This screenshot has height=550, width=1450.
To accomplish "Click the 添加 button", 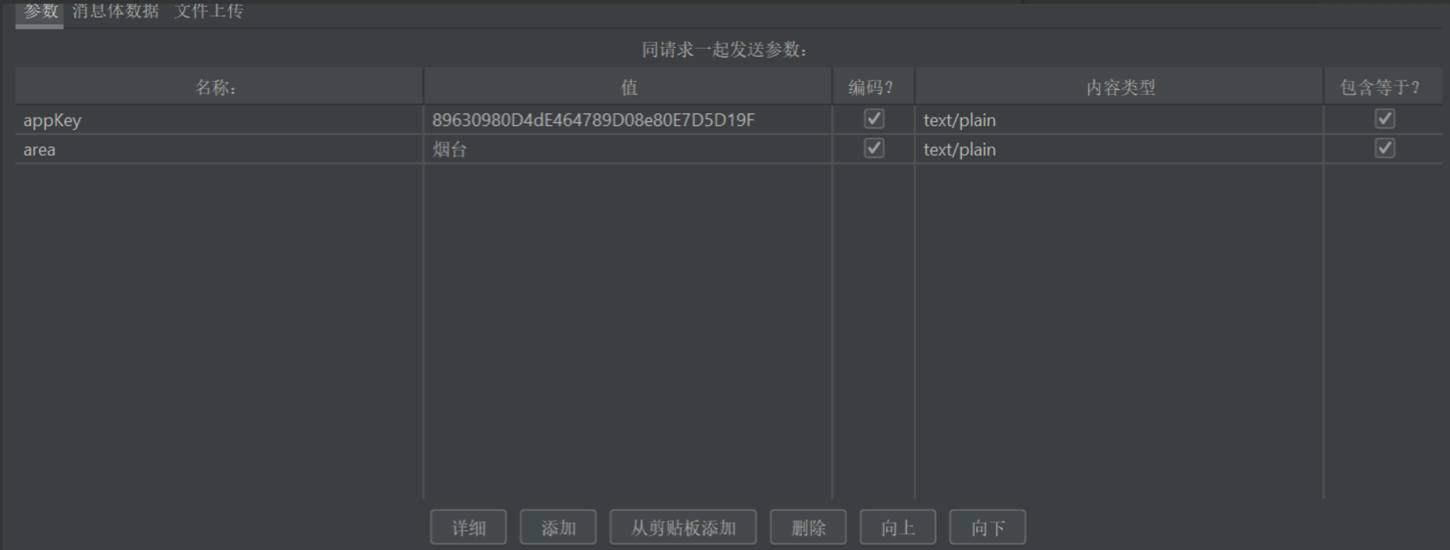I will (x=558, y=527).
